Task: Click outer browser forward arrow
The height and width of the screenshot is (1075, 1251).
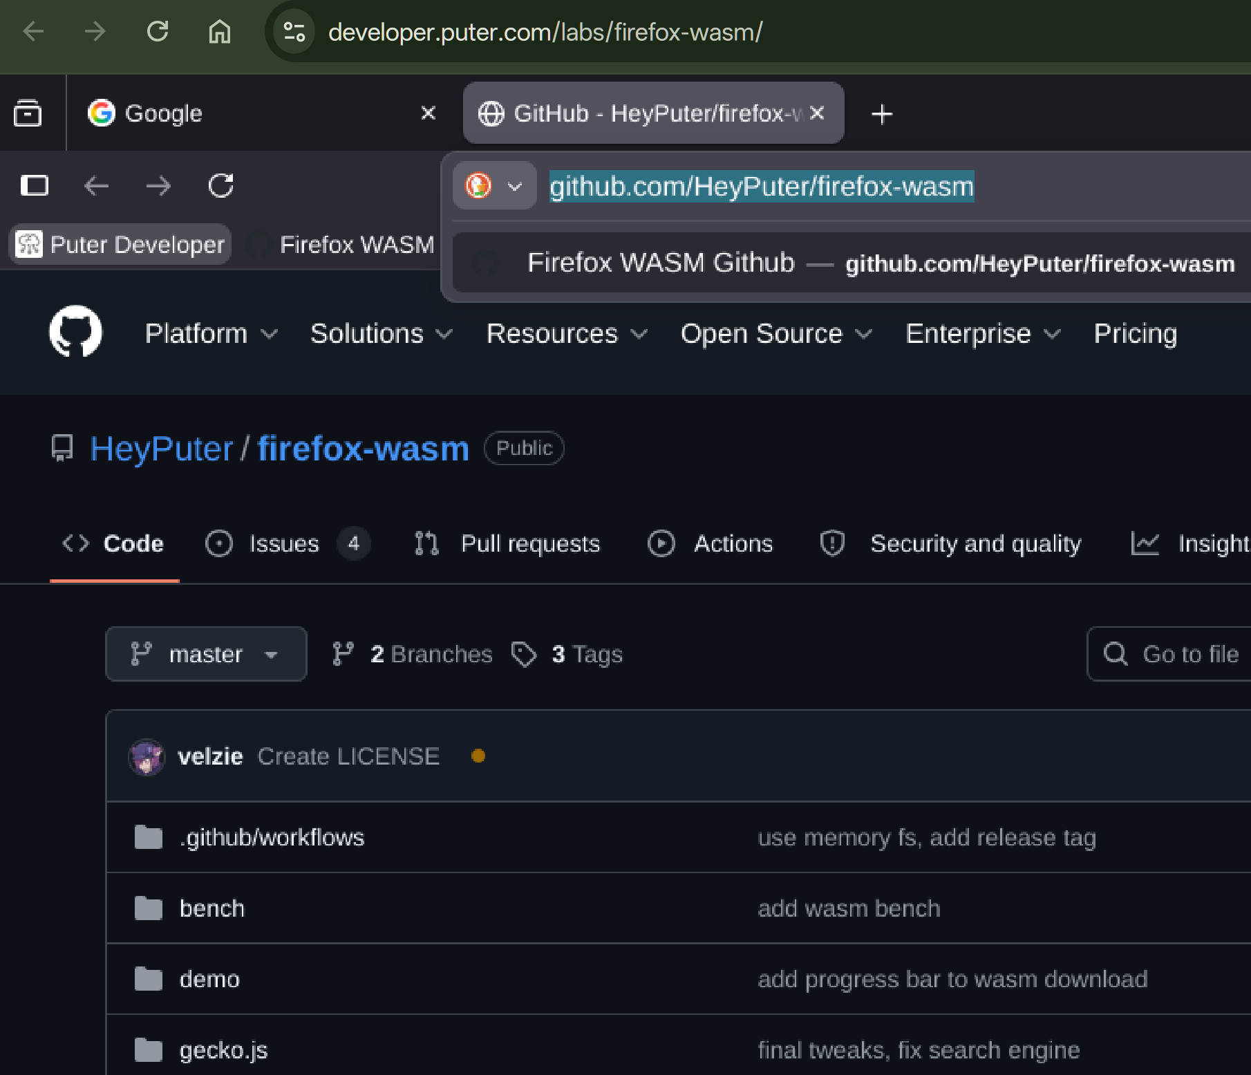Action: pos(95,31)
